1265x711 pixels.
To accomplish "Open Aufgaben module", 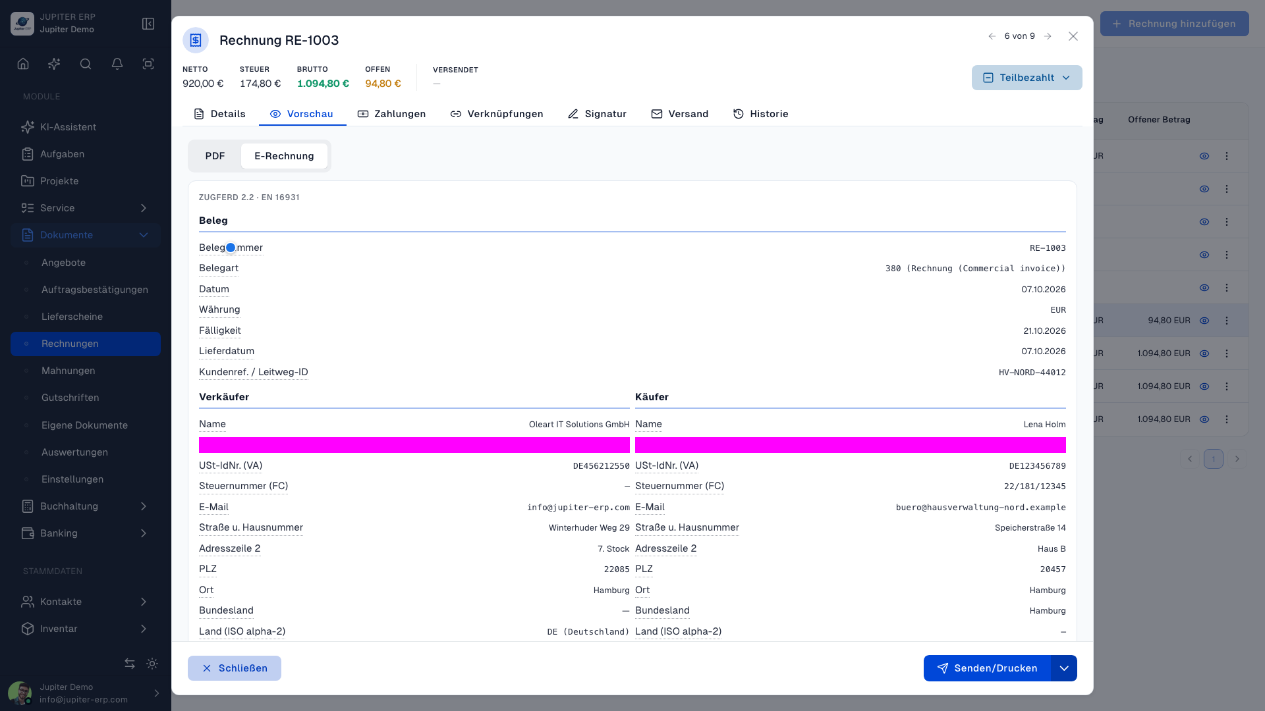I will (x=86, y=154).
